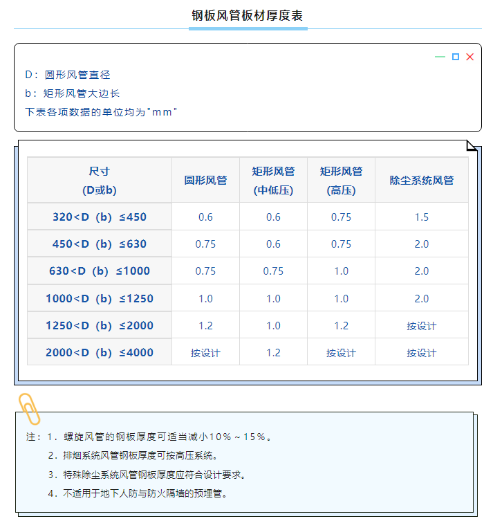Click the red X close icon
Image resolution: width=484 pixels, height=521 pixels.
click(x=470, y=57)
